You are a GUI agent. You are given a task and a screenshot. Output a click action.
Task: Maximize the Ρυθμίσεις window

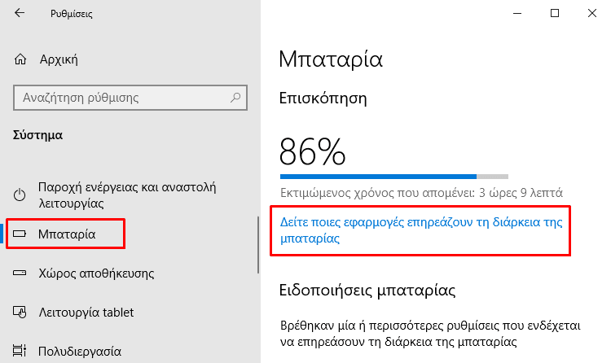(555, 13)
